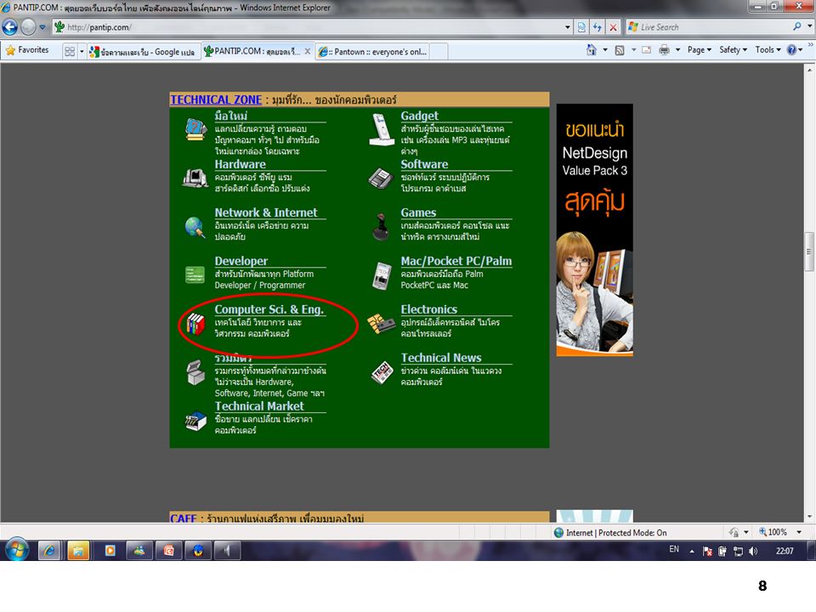
Task: Open the TECHNICAL ZONE heading link
Action: tap(216, 100)
